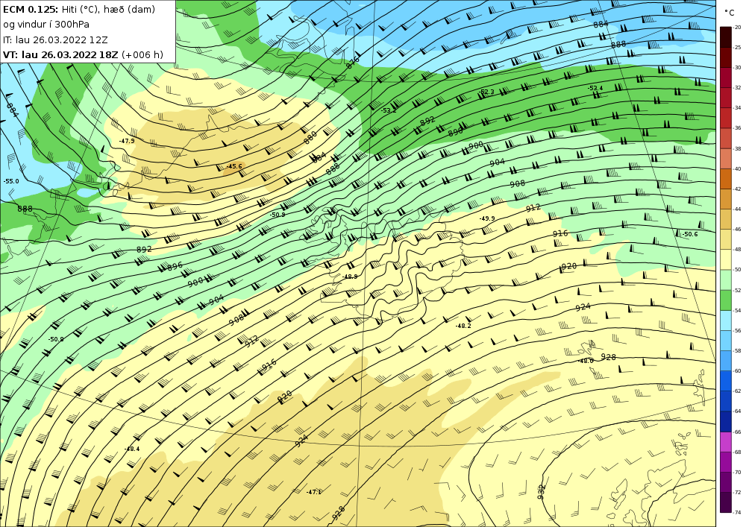Pick the pale green legend swatch between -50 and -52
Screen dimensions: 746x527
726,280
